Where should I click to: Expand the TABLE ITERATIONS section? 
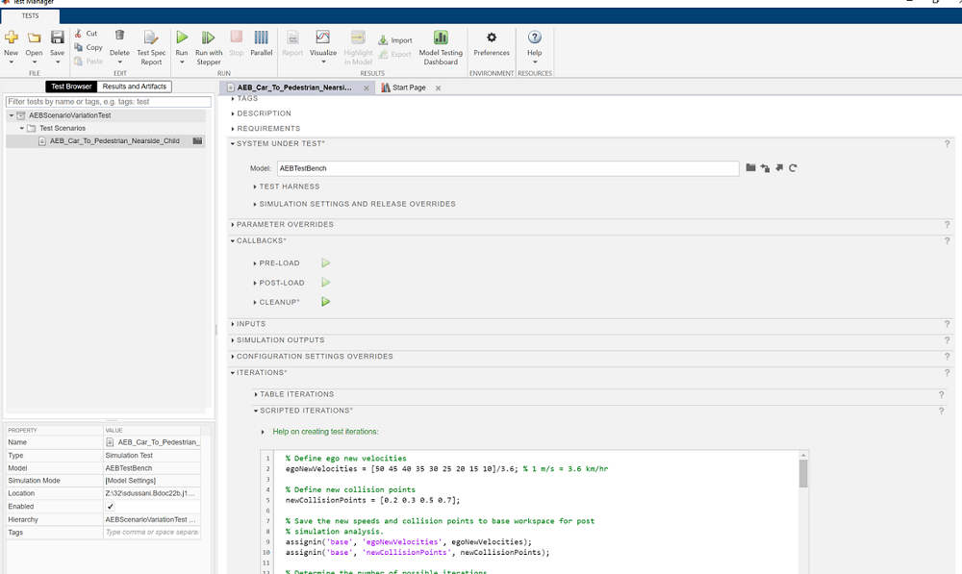tap(296, 394)
